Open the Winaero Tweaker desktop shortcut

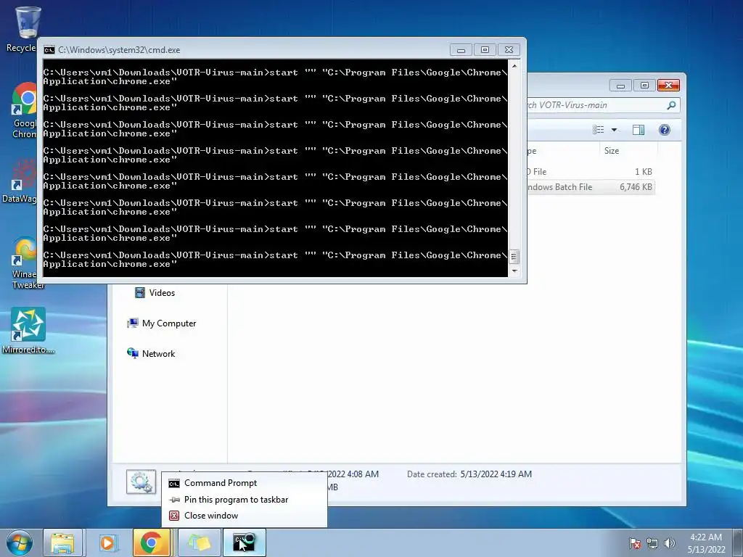(26, 263)
